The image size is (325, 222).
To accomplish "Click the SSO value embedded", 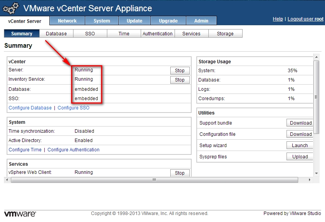I will (x=86, y=99).
